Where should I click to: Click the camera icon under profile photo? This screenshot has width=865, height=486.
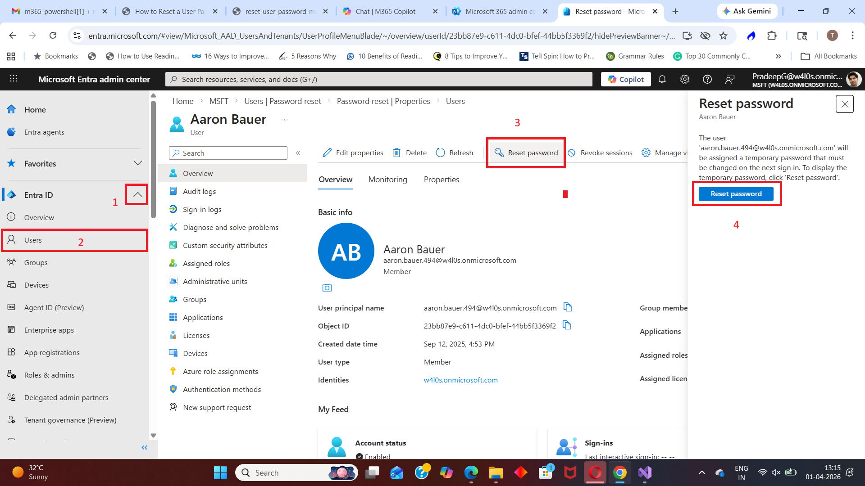pyautogui.click(x=327, y=288)
